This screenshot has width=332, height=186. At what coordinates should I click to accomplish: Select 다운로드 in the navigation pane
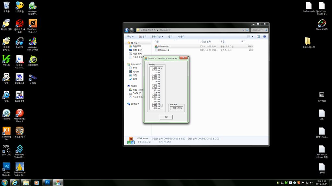coord(135,46)
